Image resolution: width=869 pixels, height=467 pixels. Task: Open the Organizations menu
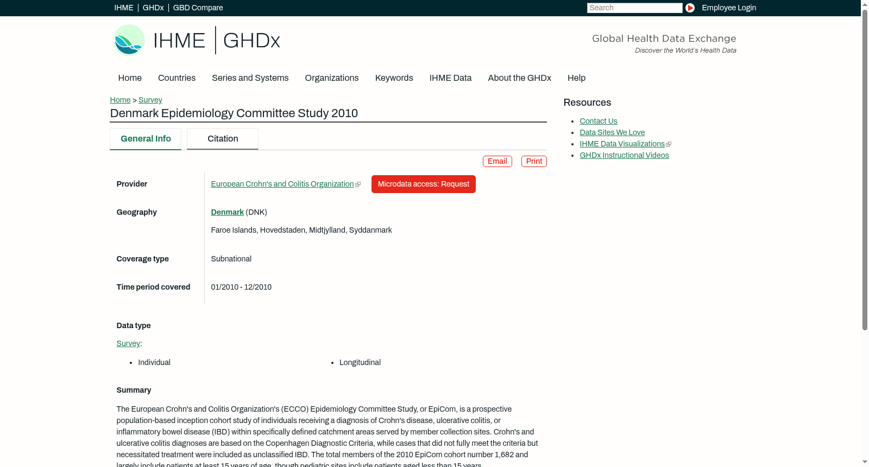(x=332, y=78)
